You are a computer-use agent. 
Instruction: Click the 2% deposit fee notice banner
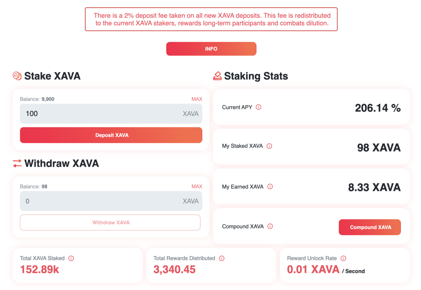[x=211, y=19]
